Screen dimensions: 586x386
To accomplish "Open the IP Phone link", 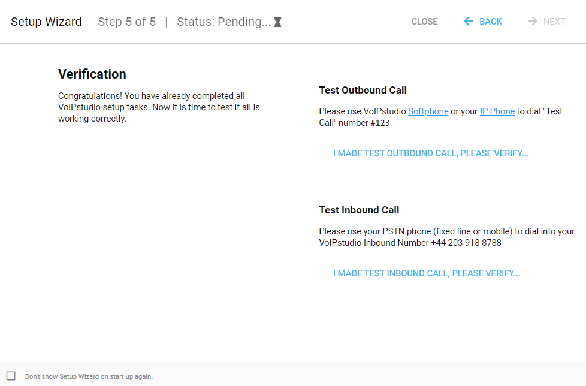I will click(x=497, y=111).
